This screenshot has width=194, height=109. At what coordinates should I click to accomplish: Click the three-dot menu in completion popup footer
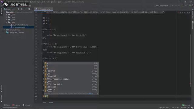(x=97, y=94)
